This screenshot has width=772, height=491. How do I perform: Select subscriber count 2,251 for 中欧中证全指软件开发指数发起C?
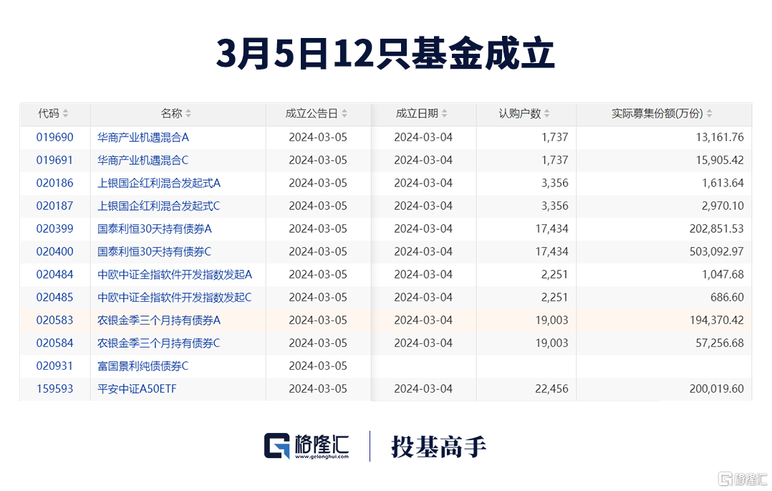click(555, 297)
